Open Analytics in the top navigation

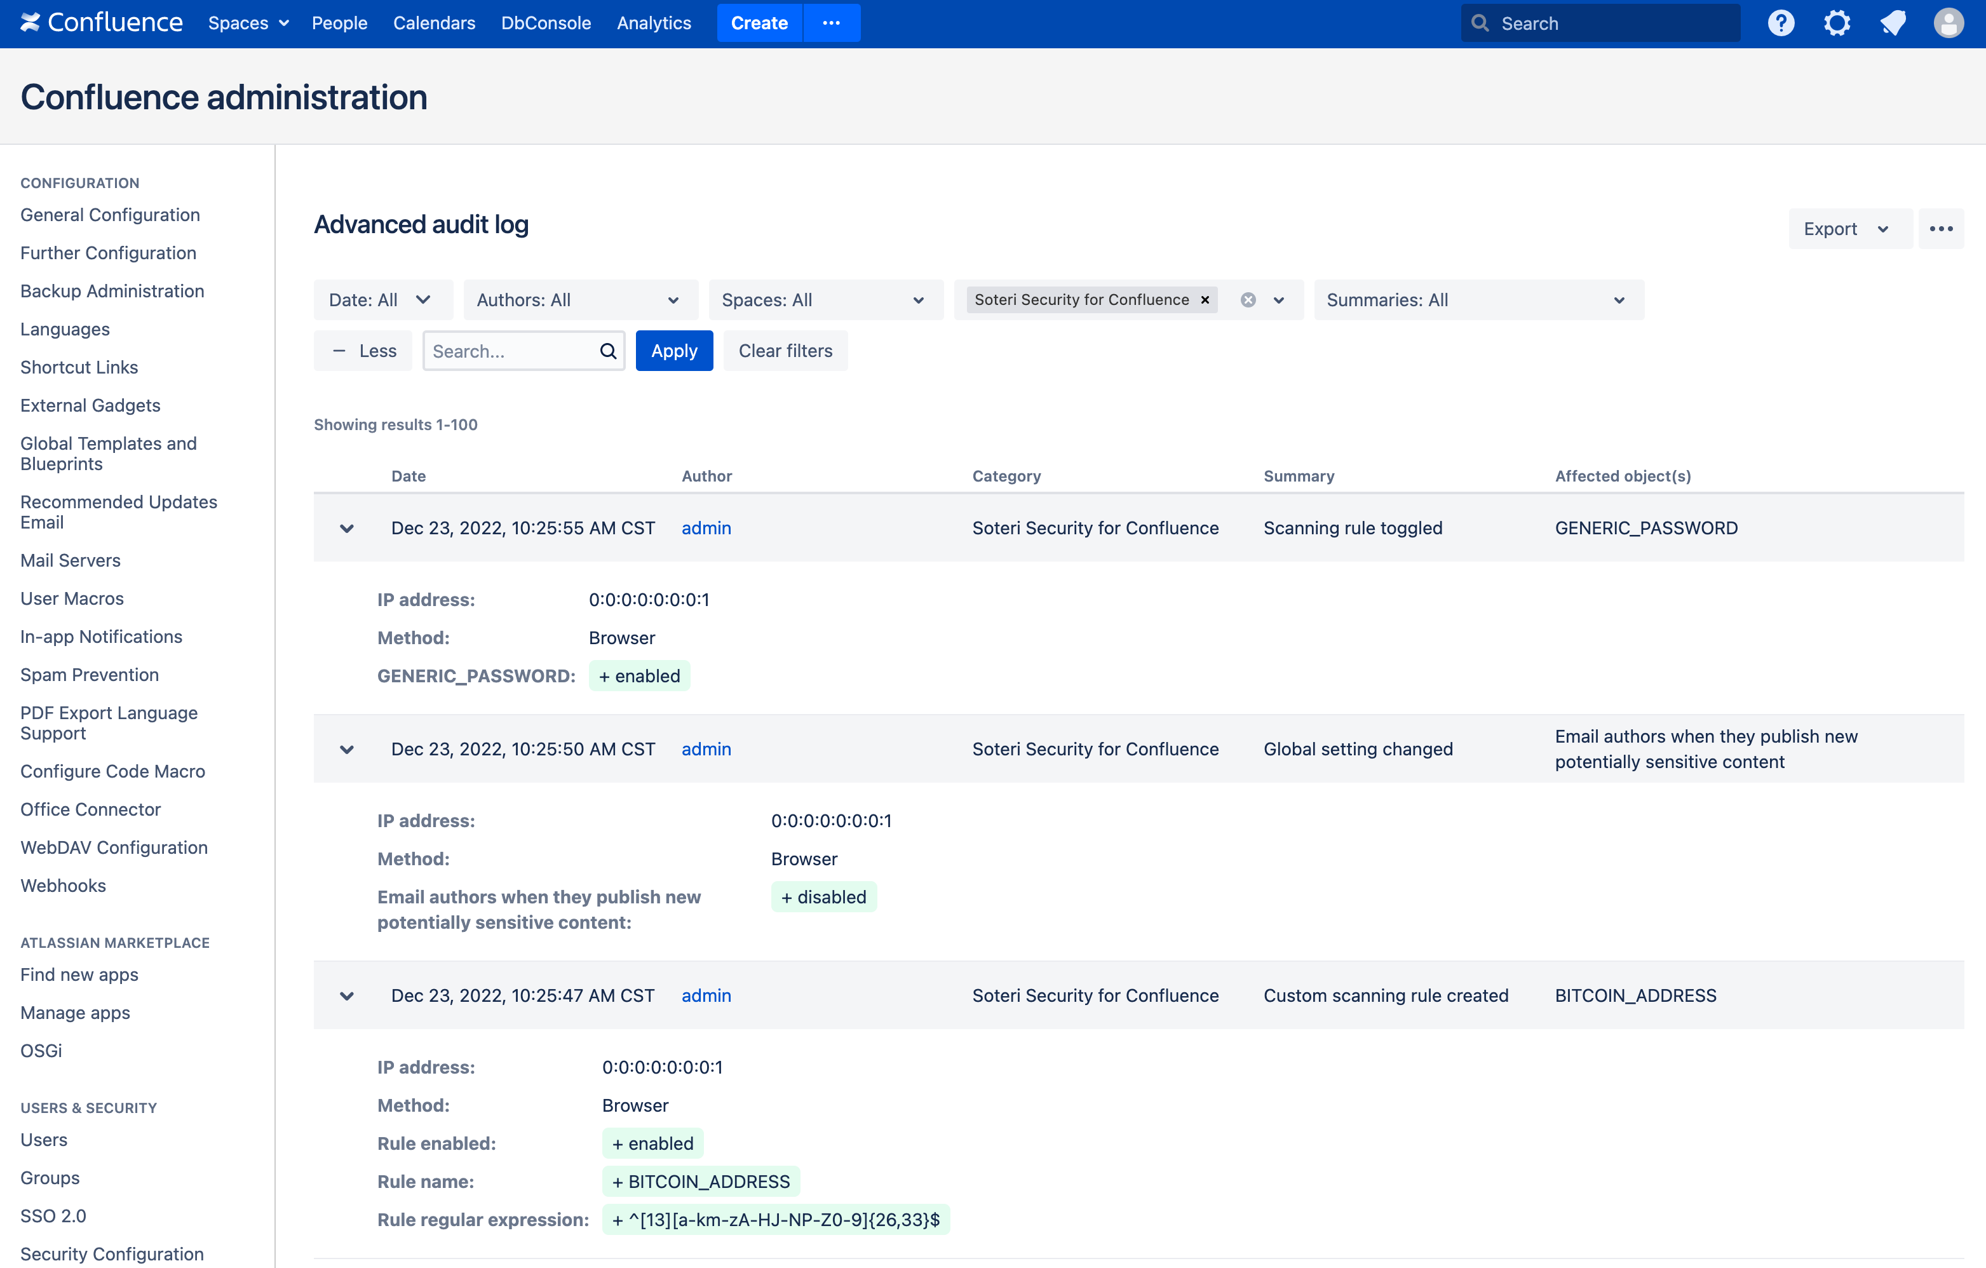(653, 23)
